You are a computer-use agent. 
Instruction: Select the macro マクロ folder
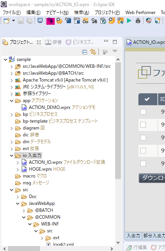click(x=31, y=176)
